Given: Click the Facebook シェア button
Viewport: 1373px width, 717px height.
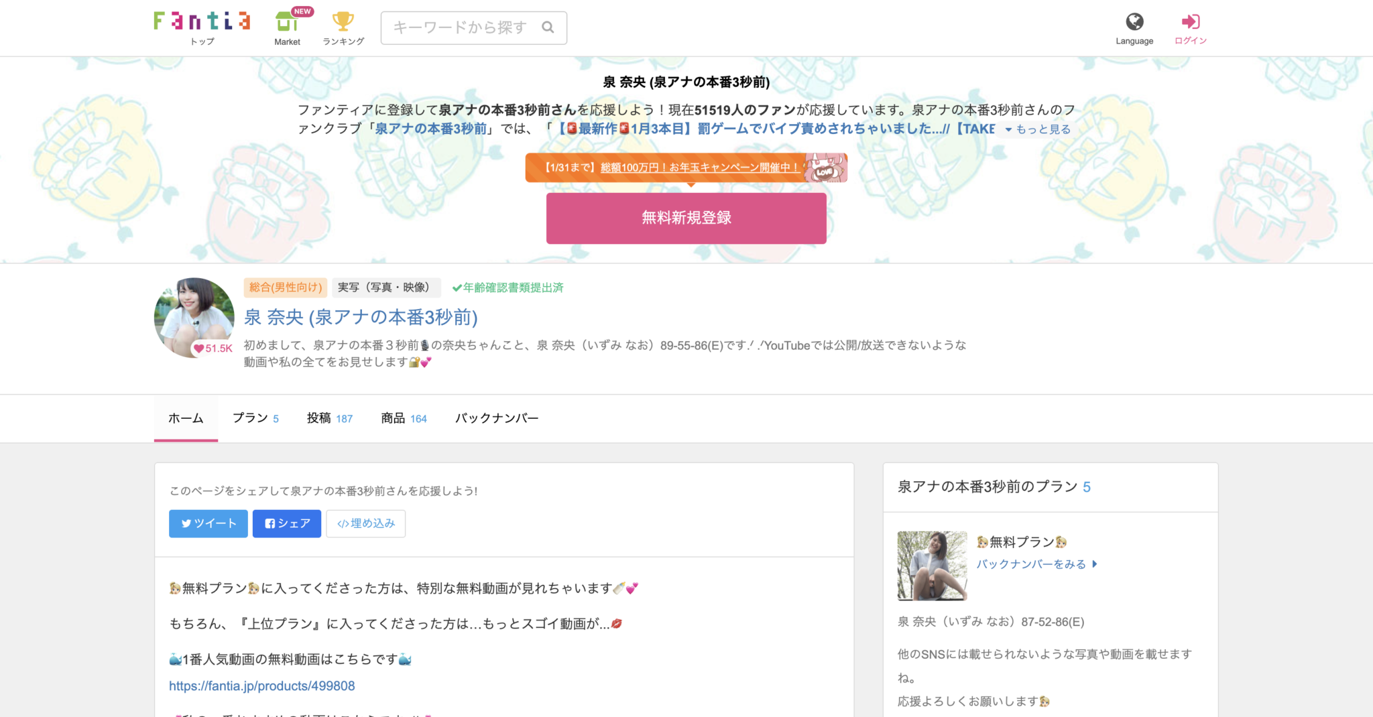Looking at the screenshot, I should click(287, 523).
